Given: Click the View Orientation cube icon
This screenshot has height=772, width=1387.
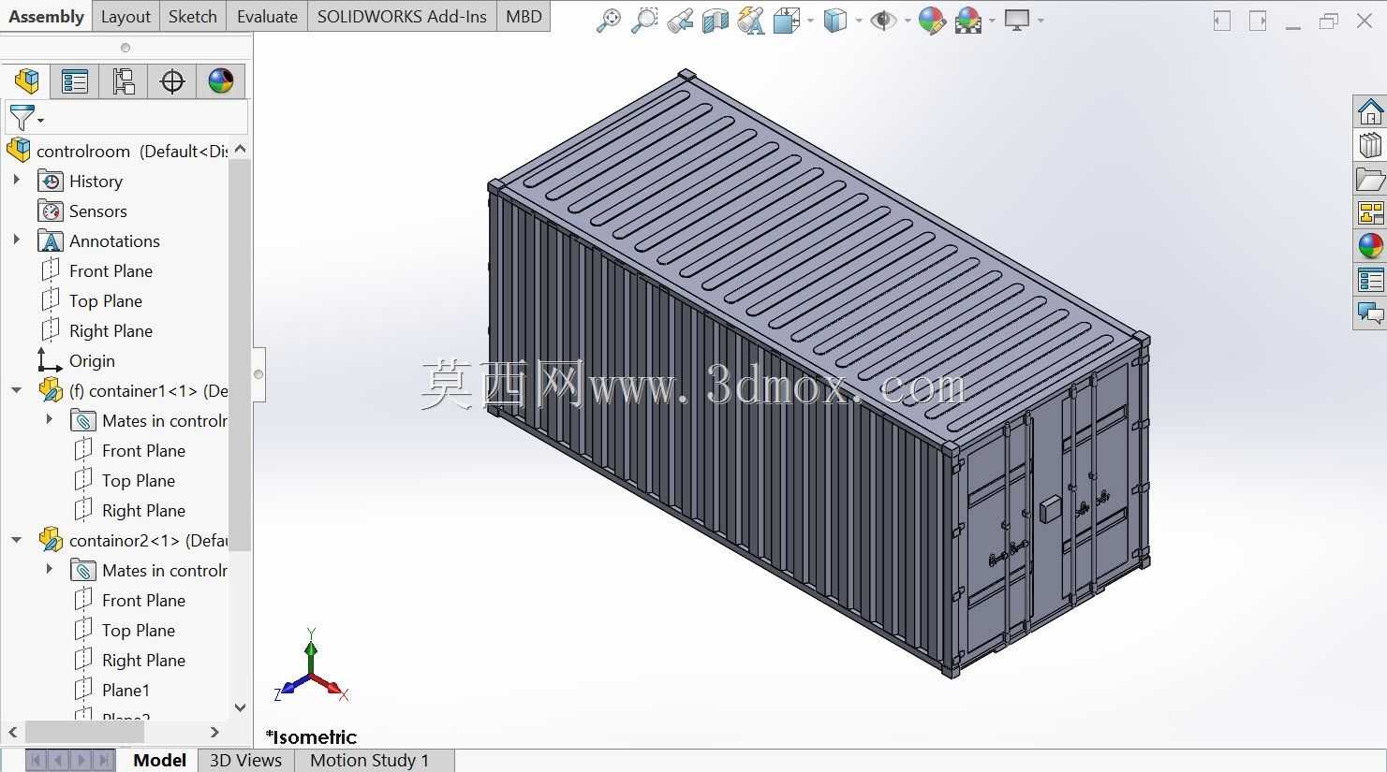Looking at the screenshot, I should click(786, 21).
